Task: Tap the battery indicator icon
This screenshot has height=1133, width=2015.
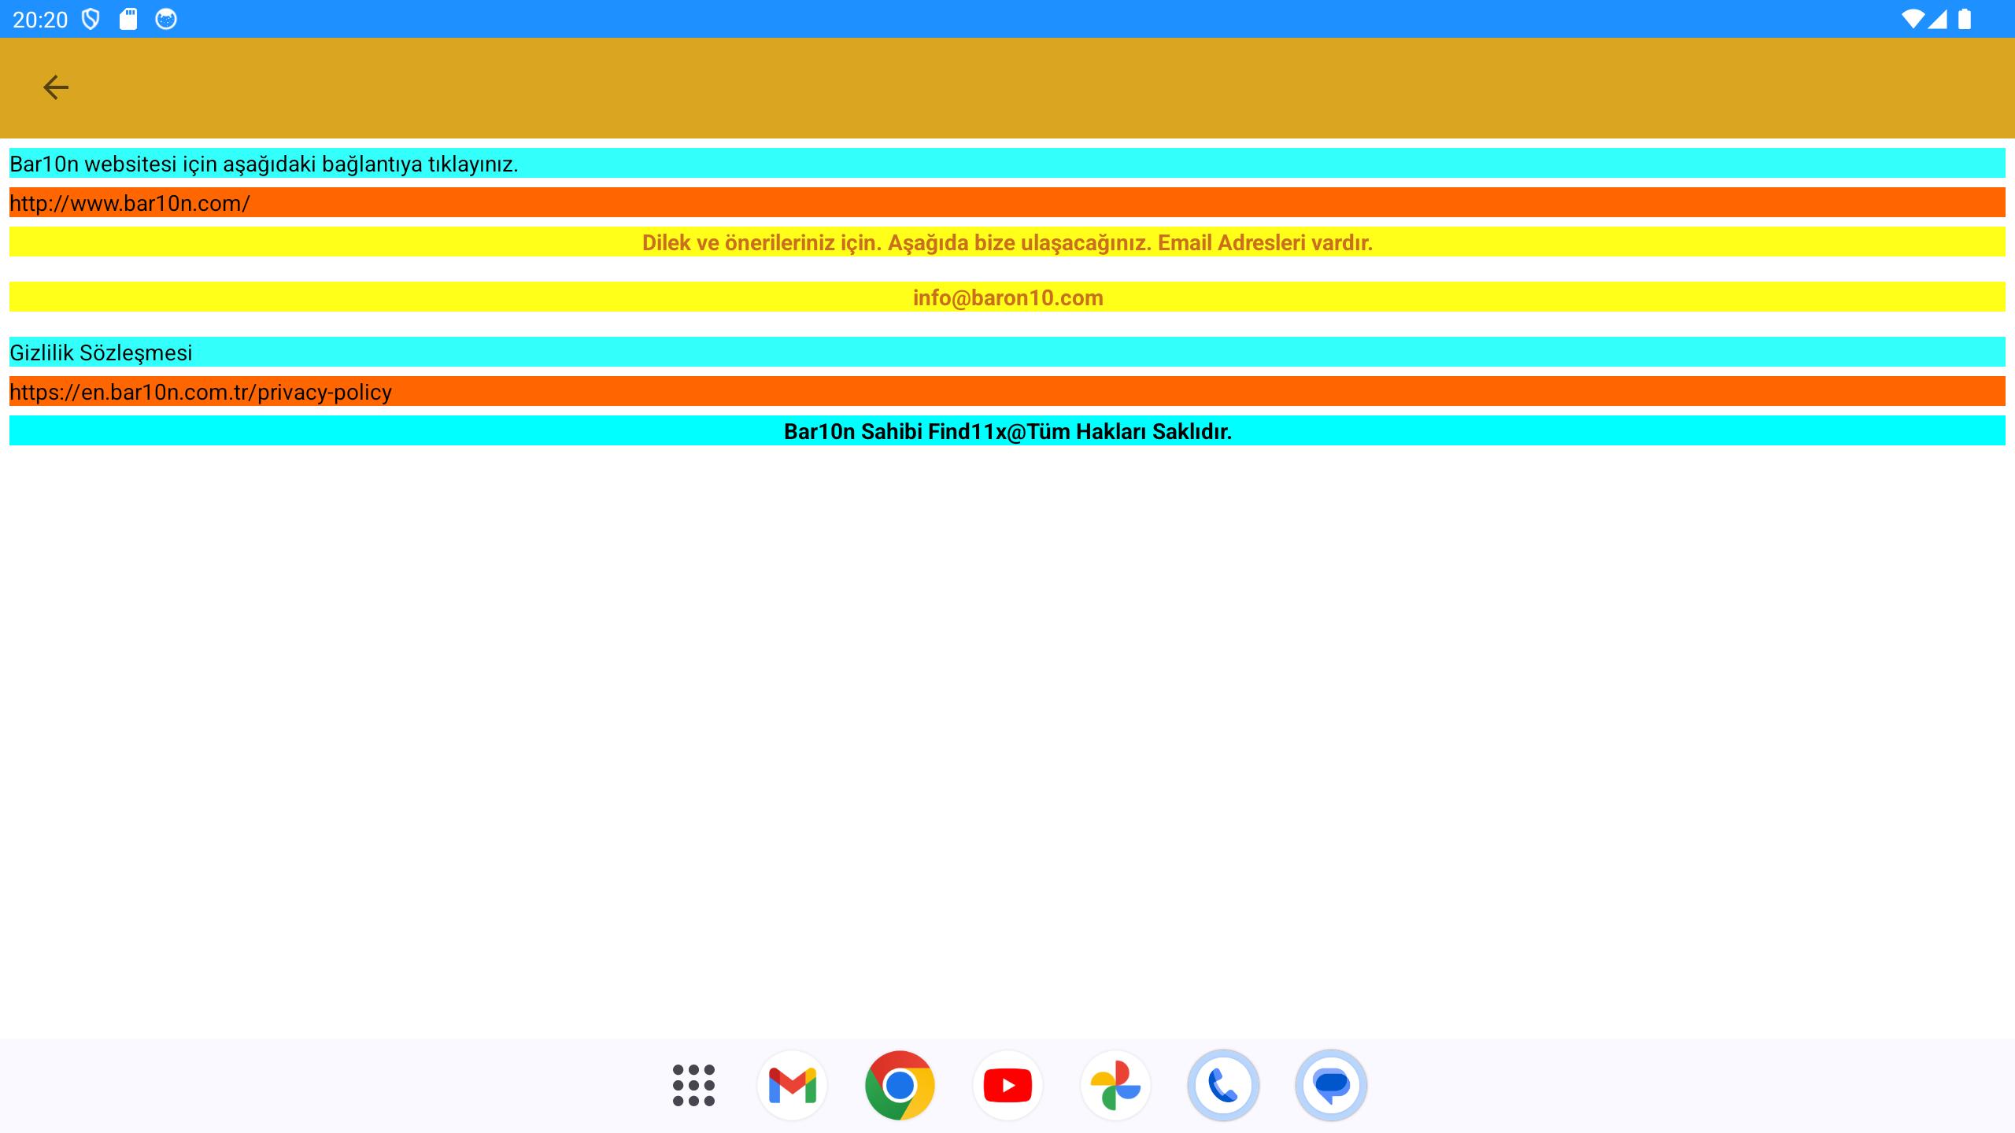Action: tap(1965, 19)
